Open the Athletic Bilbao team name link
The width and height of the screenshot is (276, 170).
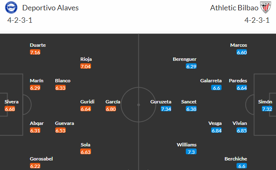pos(234,8)
